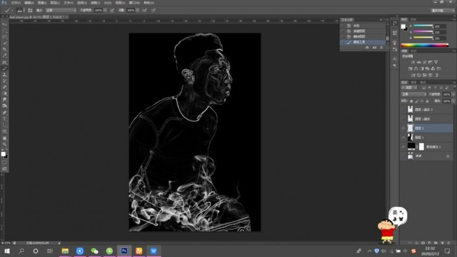Viewport: 457px width, 257px height.
Task: Create new document from current history state
Action: click(368, 47)
